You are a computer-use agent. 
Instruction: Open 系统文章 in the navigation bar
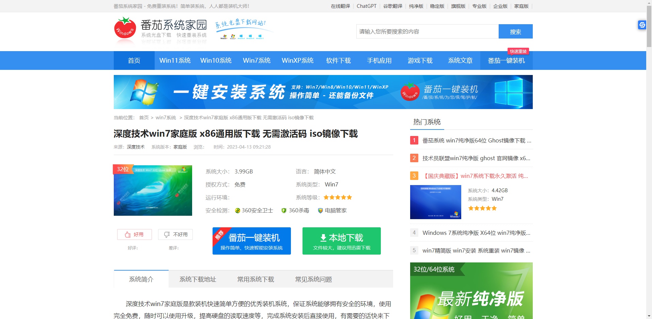coord(461,61)
